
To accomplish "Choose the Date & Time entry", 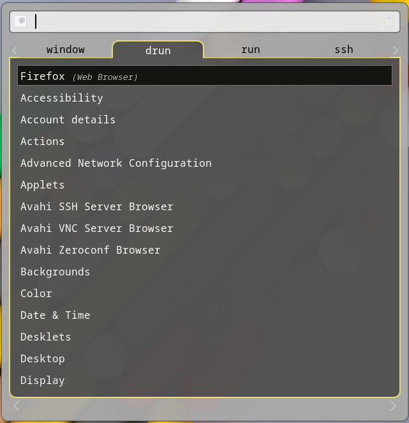I will (55, 315).
